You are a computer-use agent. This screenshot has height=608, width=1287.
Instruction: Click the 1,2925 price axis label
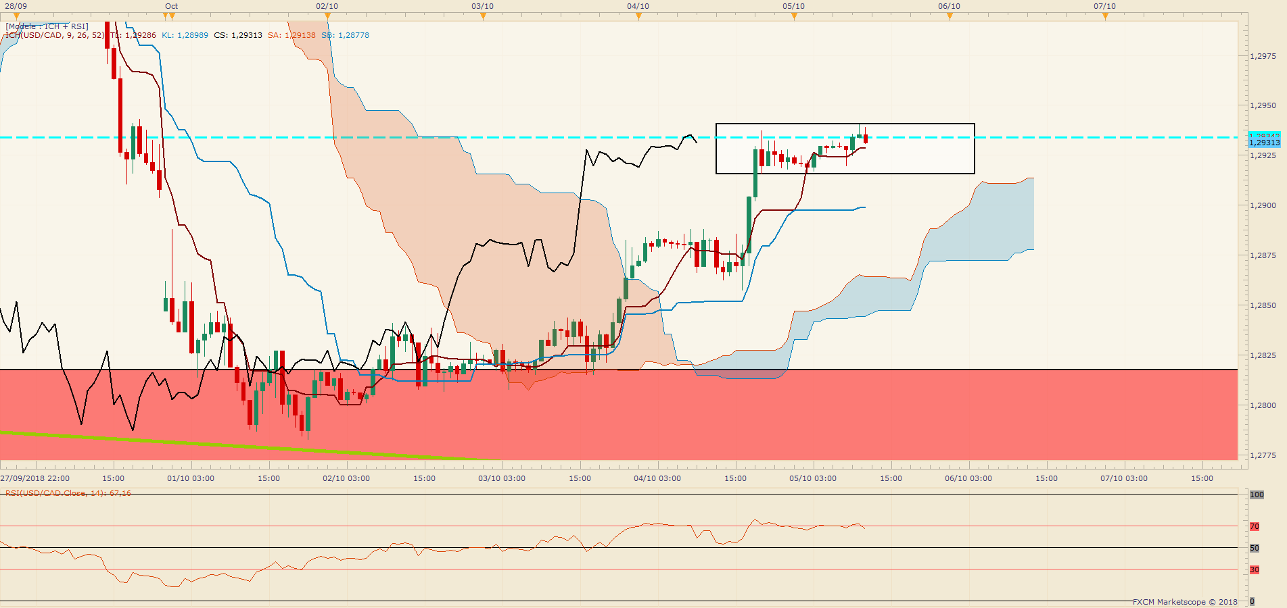[1263, 155]
